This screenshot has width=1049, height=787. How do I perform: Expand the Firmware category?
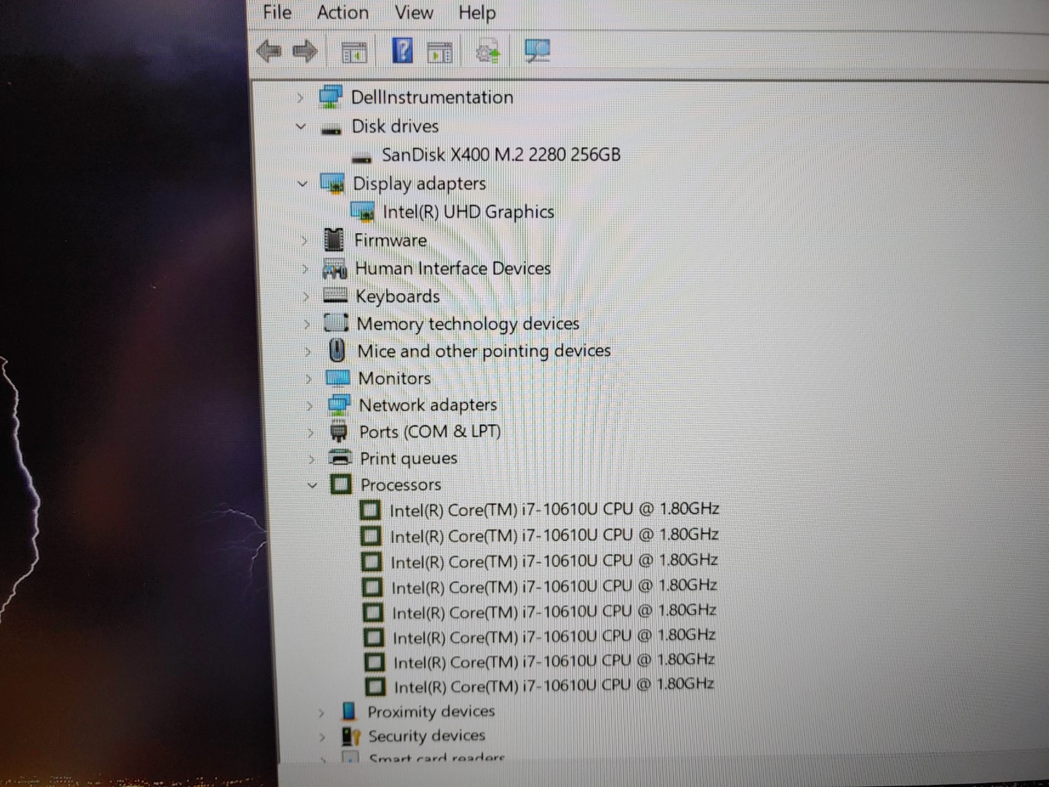(x=305, y=240)
